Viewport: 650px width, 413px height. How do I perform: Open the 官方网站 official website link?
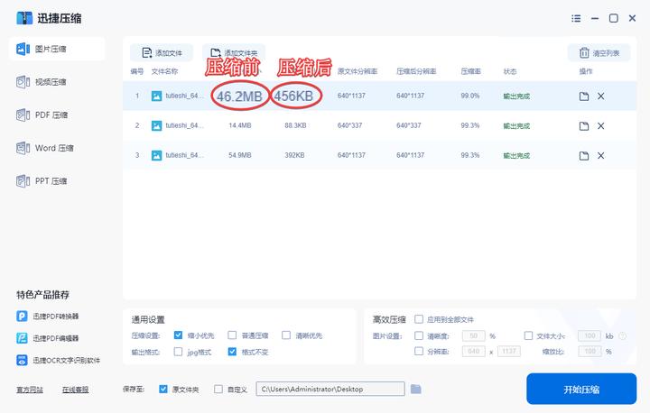pos(30,390)
